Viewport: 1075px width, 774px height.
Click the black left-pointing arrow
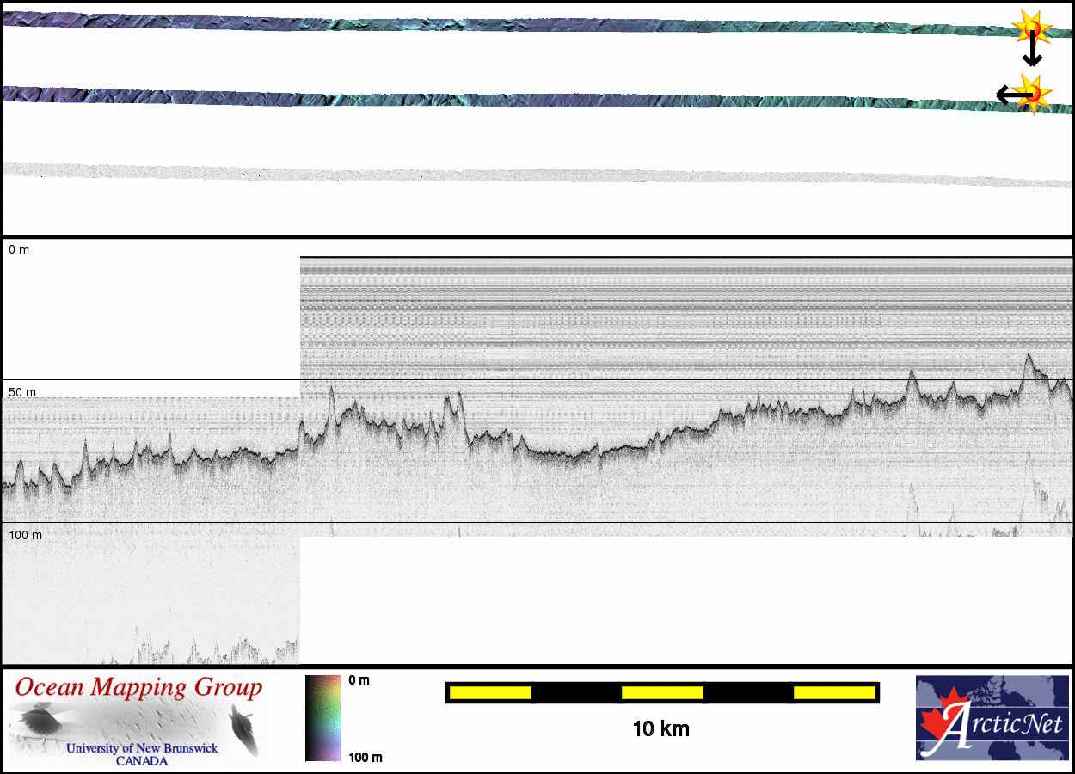(1010, 94)
